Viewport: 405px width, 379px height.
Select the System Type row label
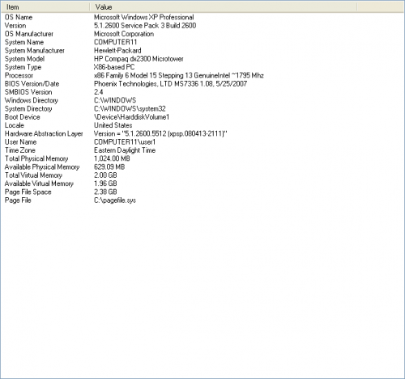tap(23, 67)
